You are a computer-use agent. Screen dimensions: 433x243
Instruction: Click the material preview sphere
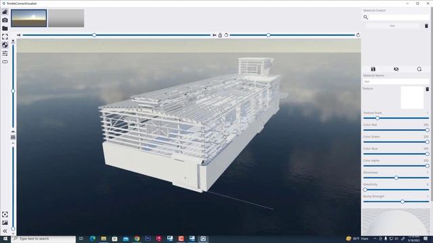tap(396, 222)
